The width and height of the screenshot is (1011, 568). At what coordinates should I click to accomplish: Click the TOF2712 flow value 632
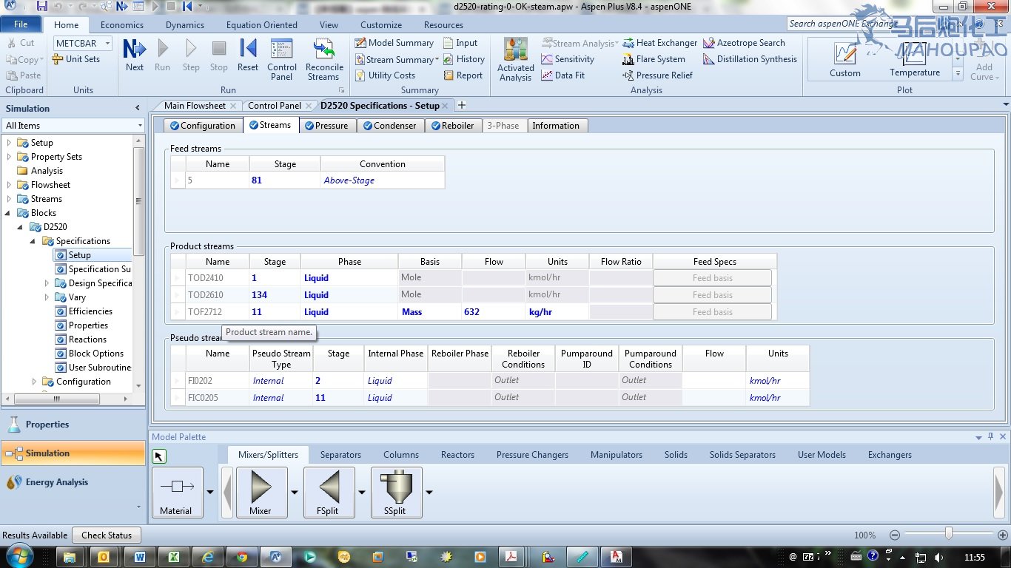tap(493, 312)
